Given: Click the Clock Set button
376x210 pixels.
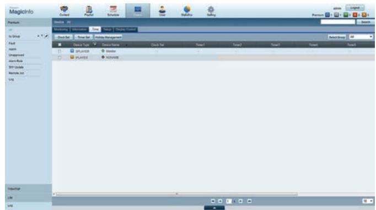Looking at the screenshot, I should click(x=63, y=37).
